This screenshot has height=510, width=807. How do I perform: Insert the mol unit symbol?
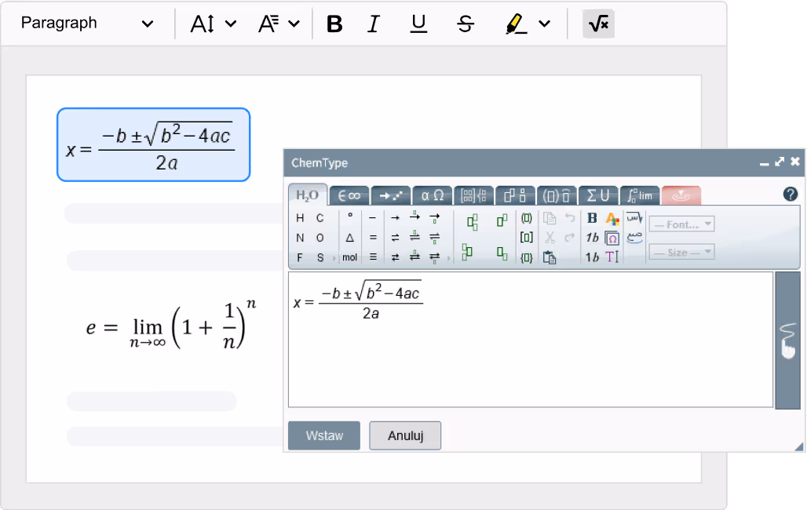coord(349,257)
